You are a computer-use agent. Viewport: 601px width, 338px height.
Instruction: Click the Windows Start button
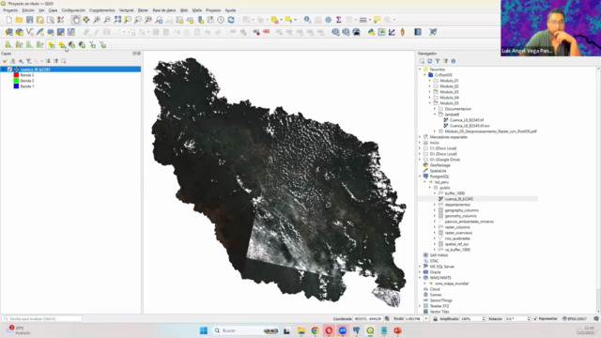click(x=204, y=330)
